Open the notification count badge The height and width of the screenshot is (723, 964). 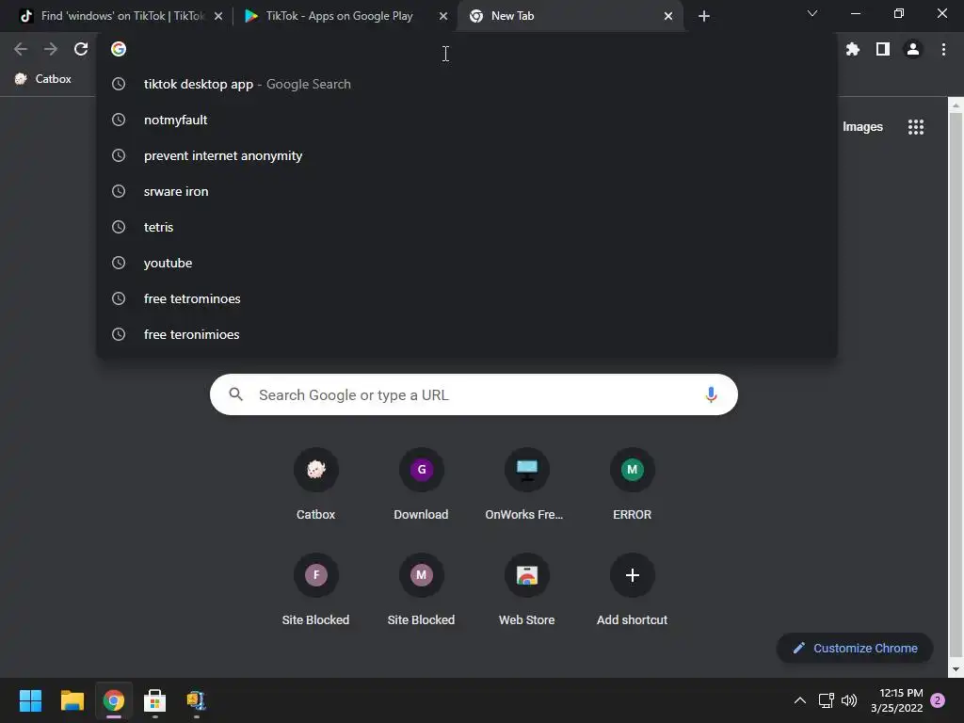coord(938,700)
